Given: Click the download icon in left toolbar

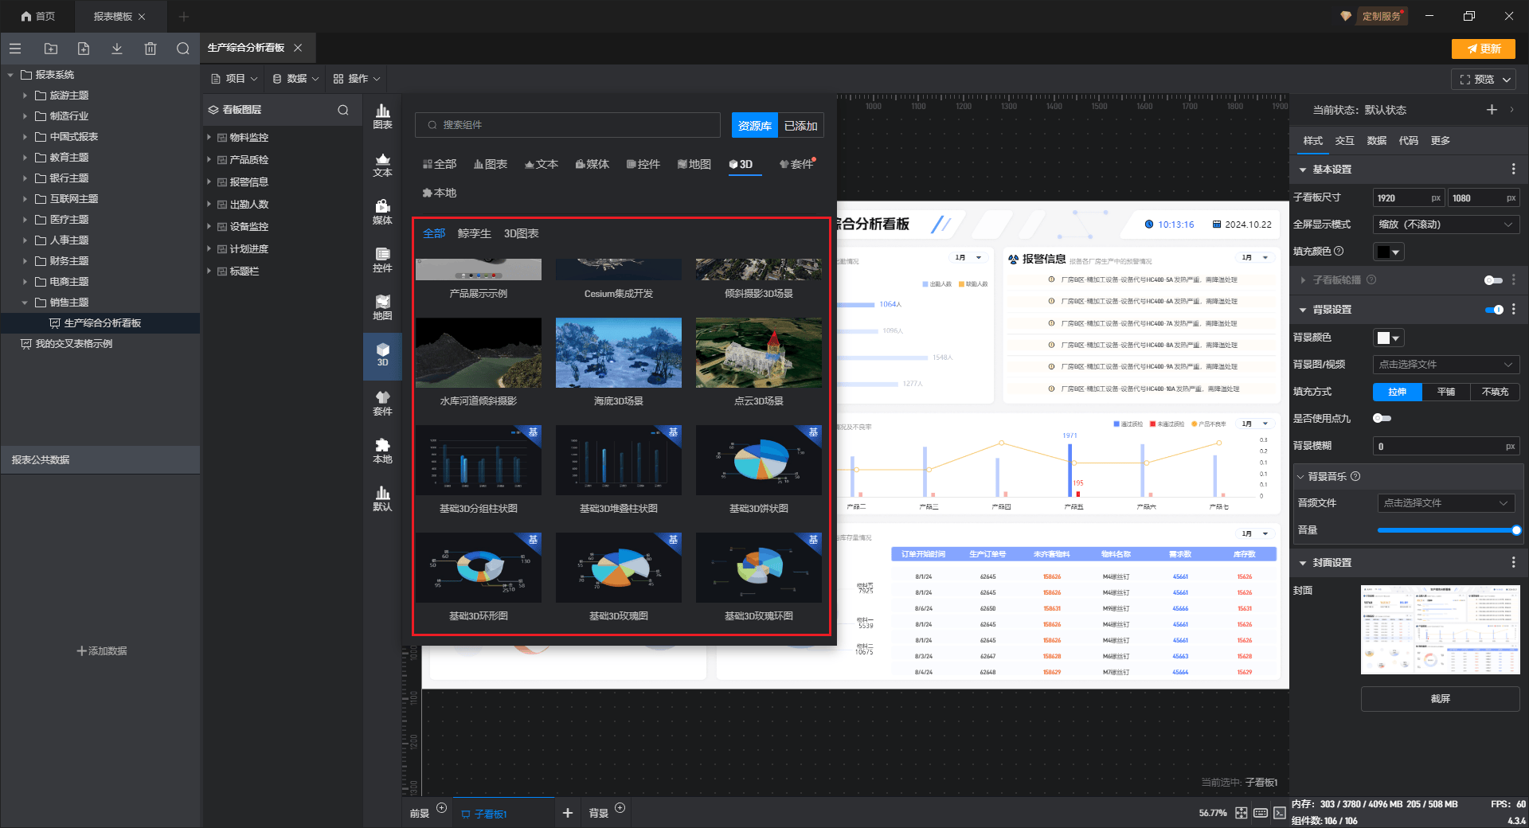Looking at the screenshot, I should pos(117,49).
